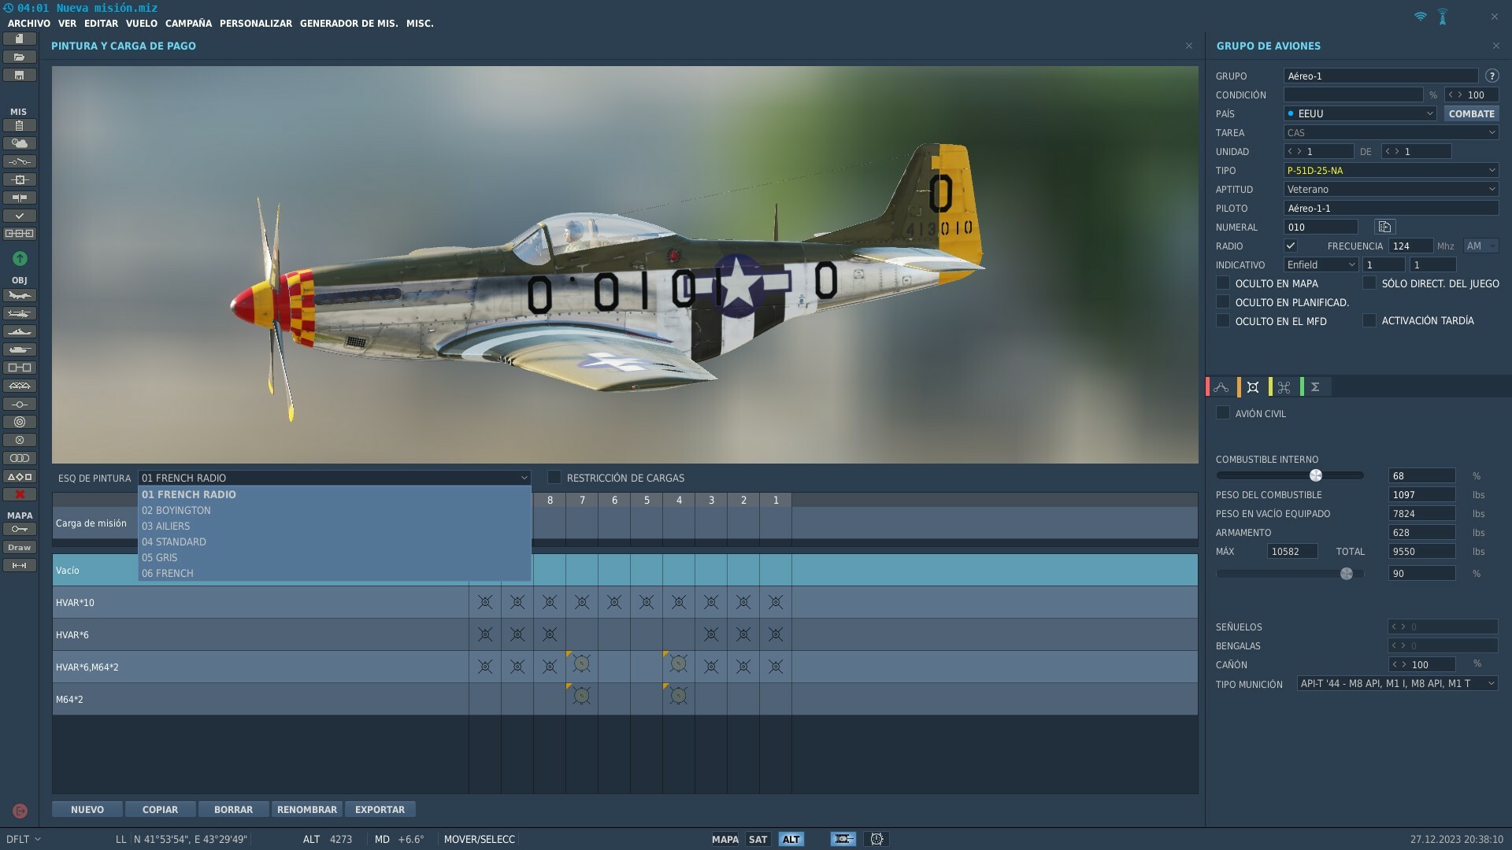Viewport: 1512px width, 850px height.
Task: Open the Campaña menu
Action: coord(188,24)
